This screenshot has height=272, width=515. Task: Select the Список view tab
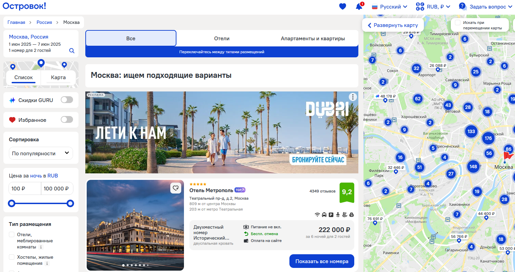pyautogui.click(x=24, y=77)
